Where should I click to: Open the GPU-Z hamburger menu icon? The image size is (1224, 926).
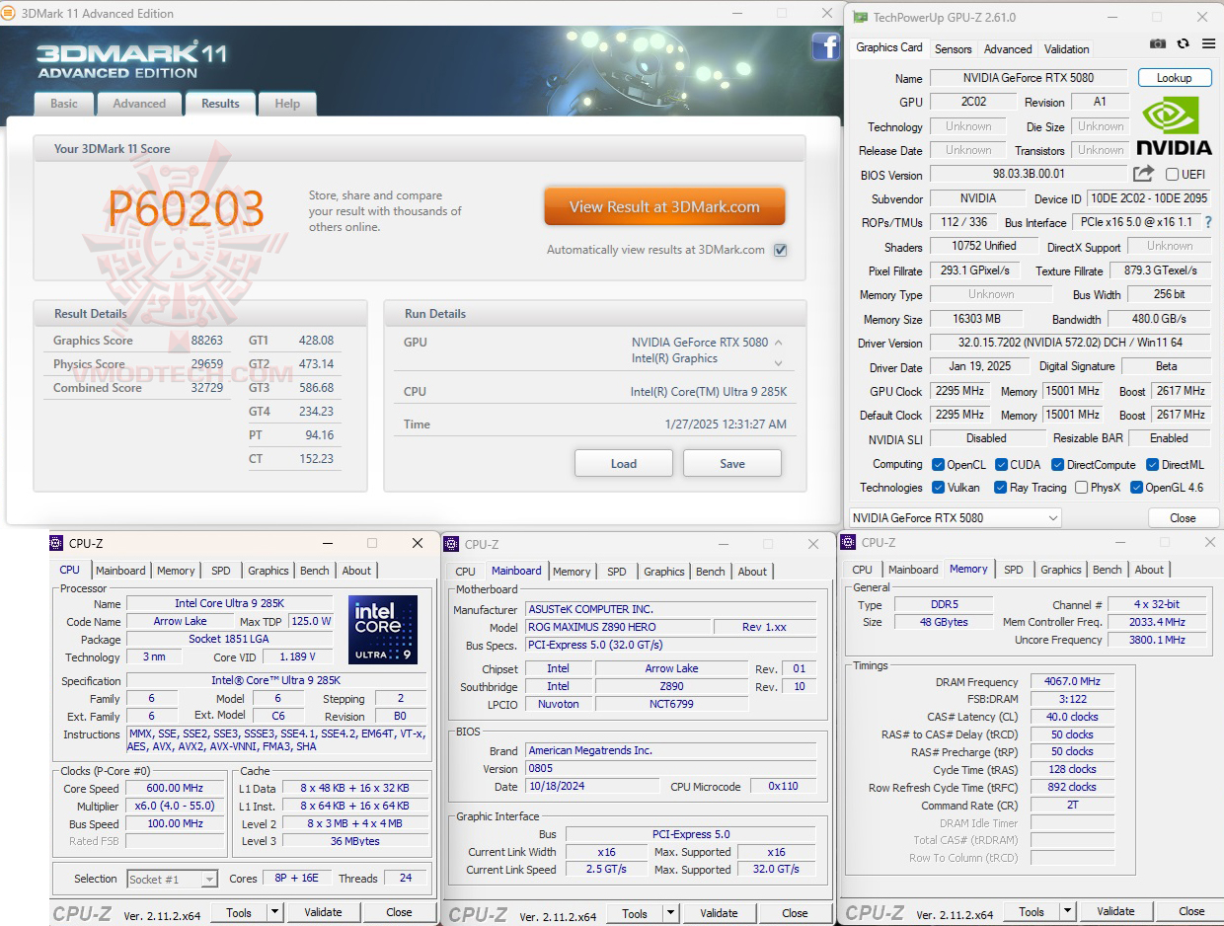coord(1208,44)
